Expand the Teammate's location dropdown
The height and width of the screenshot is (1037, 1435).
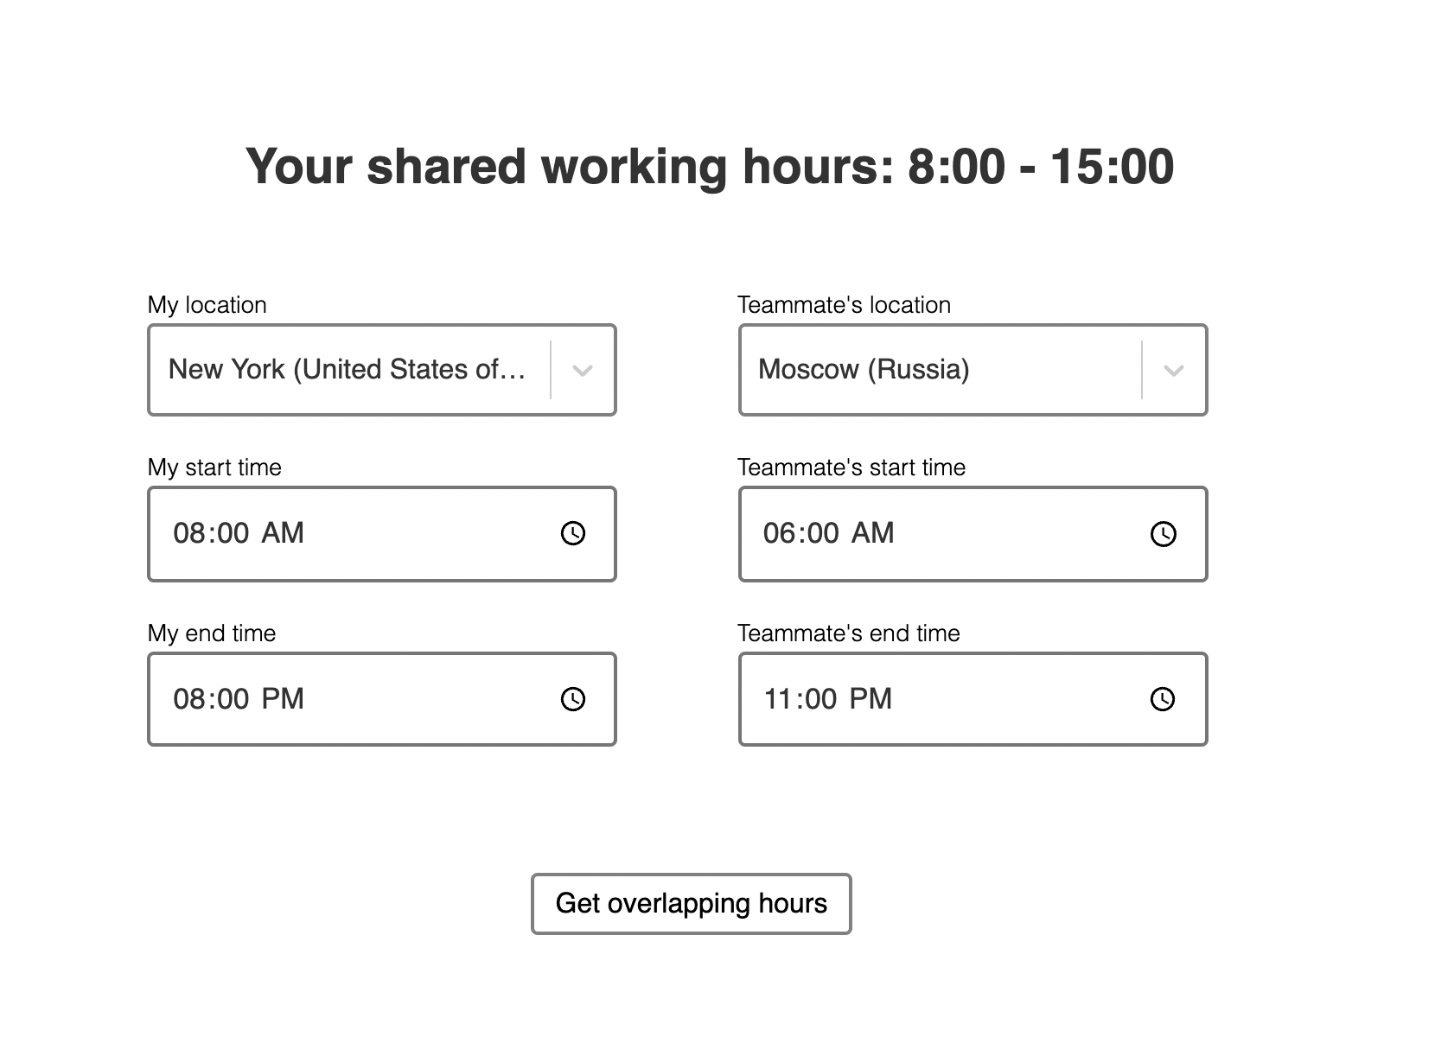[1172, 370]
